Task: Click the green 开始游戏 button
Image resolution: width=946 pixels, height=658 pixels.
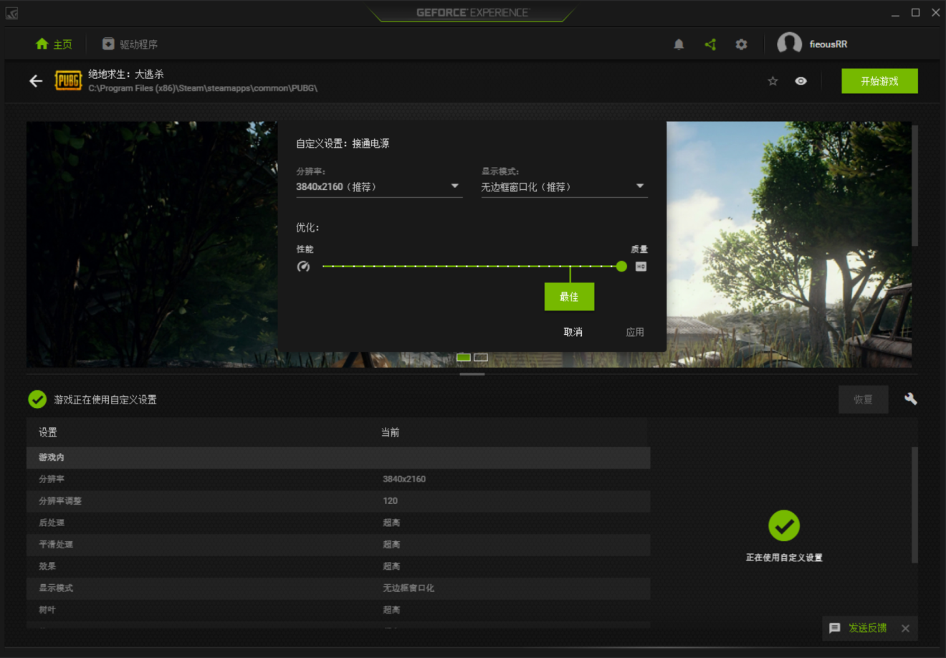Action: point(879,81)
